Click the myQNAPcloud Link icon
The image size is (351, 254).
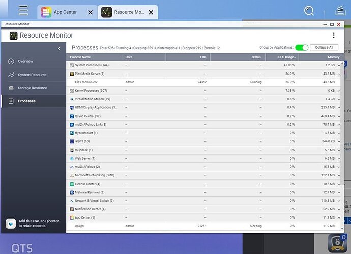click(x=72, y=125)
